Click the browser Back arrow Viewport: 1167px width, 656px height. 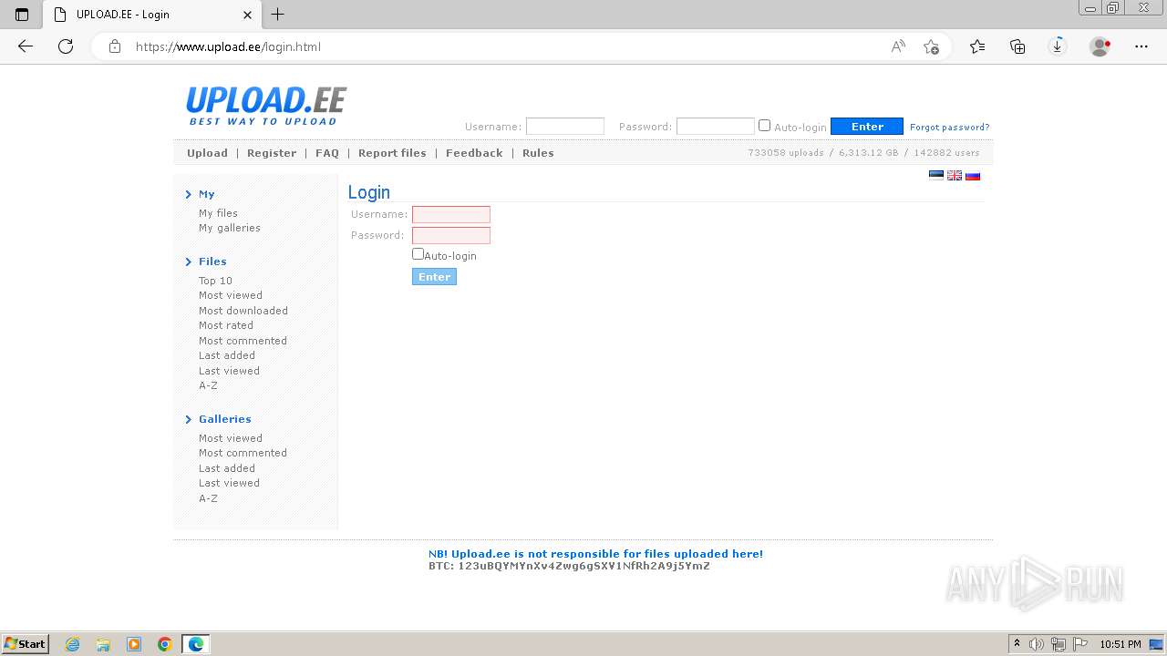pyautogui.click(x=26, y=46)
